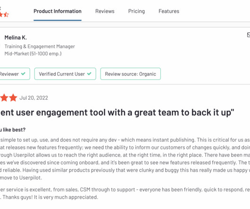Click the "like best?" question heading
The width and height of the screenshot is (250, 209).
point(13,130)
